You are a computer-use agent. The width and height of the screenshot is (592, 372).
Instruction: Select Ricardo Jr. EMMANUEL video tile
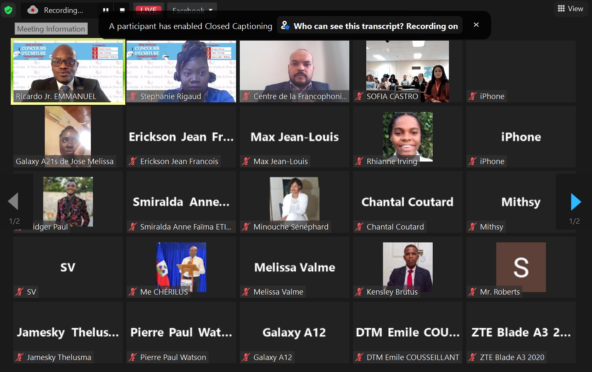pos(68,71)
